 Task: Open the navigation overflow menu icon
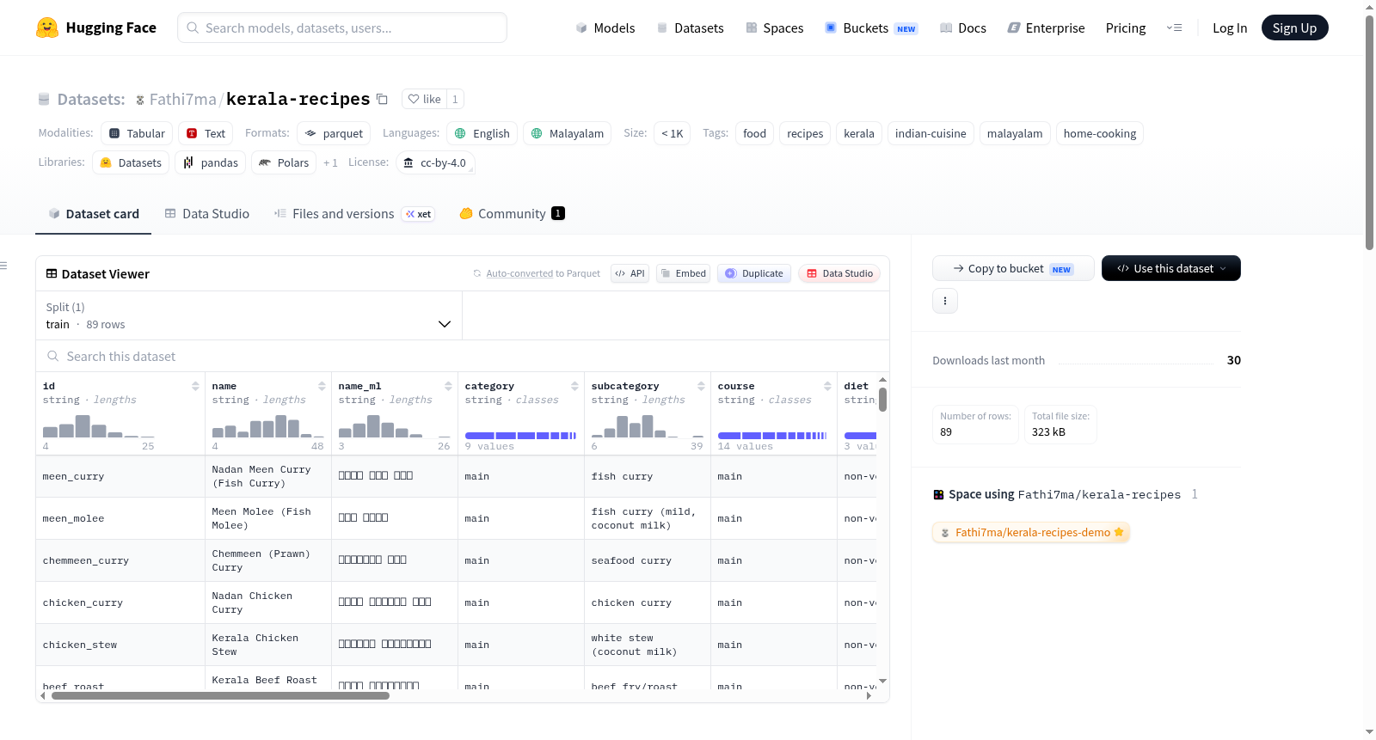[1174, 28]
